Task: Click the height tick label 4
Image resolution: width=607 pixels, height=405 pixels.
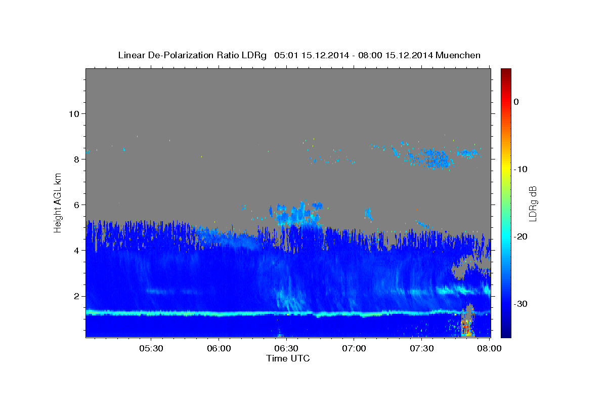Action: pyautogui.click(x=76, y=250)
